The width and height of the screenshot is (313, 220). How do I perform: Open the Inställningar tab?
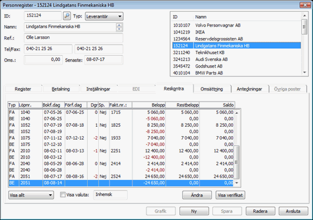pyautogui.click(x=98, y=89)
